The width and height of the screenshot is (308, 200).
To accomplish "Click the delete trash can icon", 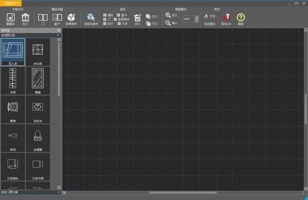I will (137, 18).
